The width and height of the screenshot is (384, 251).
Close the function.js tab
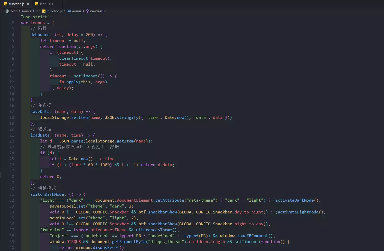pyautogui.click(x=28, y=4)
